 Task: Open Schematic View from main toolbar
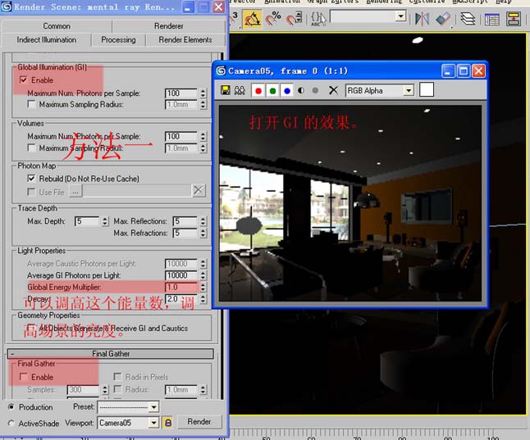(x=513, y=19)
